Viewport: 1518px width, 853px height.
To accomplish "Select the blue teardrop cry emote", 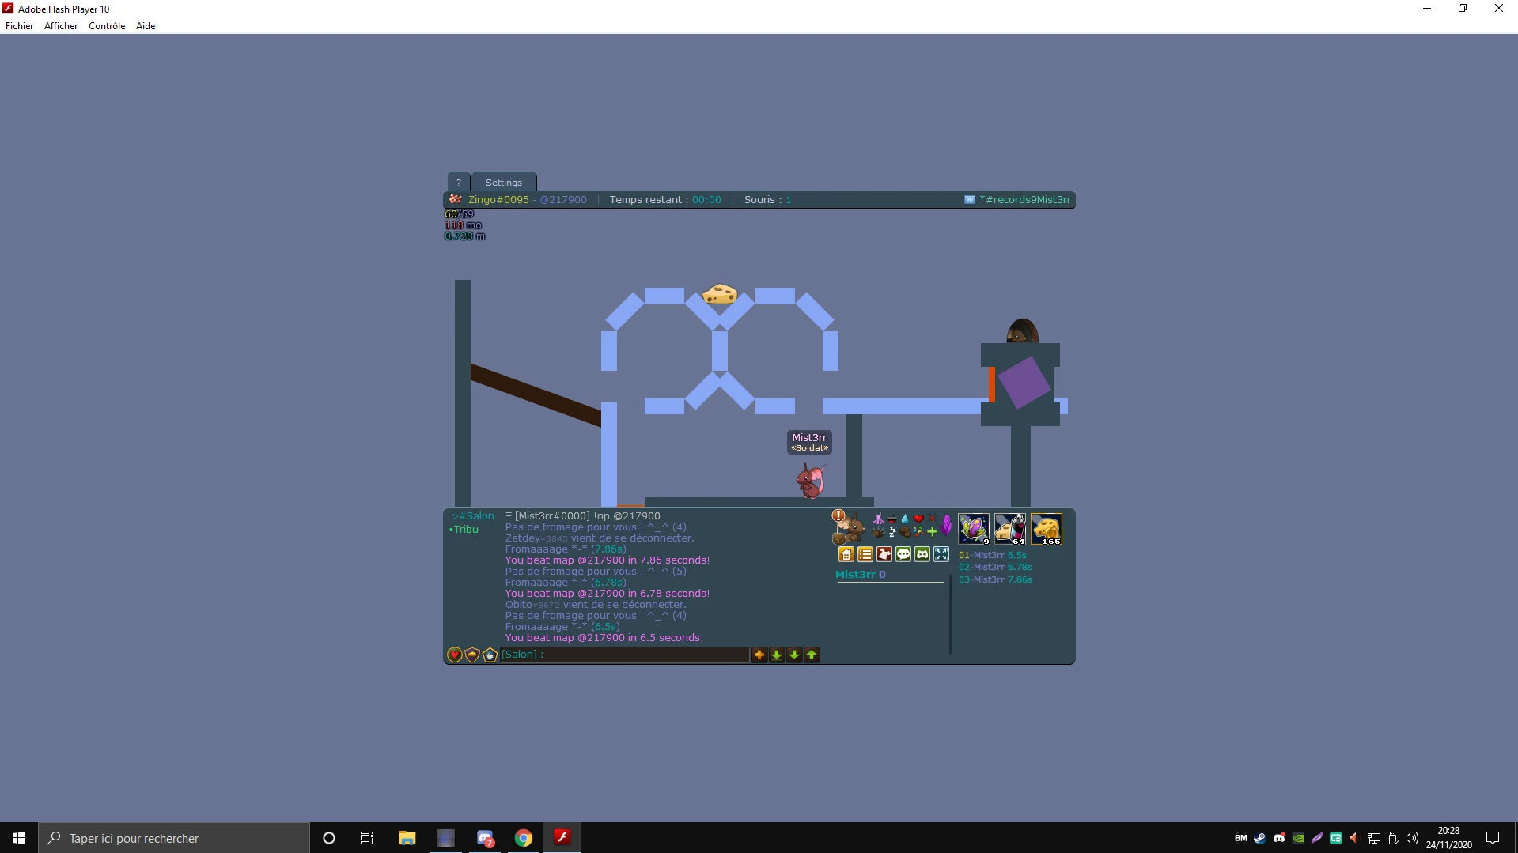I will [905, 519].
